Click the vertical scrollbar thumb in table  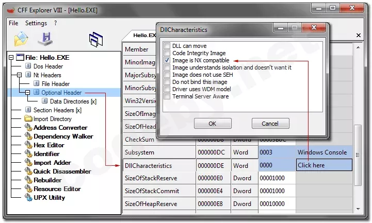click(358, 155)
